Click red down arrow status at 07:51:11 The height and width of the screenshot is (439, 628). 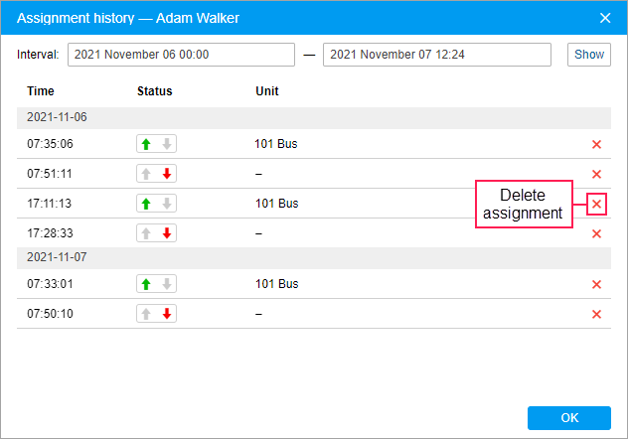click(x=167, y=174)
